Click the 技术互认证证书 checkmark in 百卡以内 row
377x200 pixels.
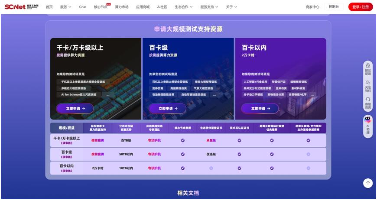(x=239, y=168)
